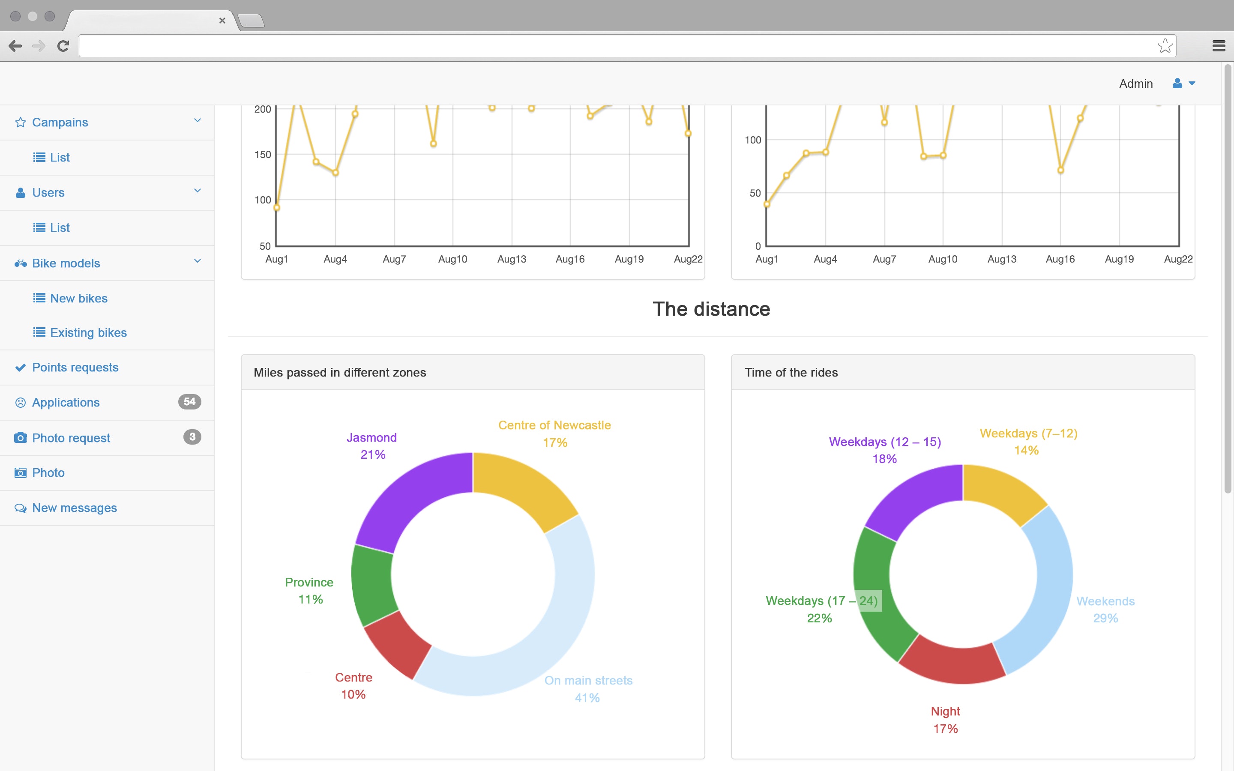Open New bikes list
The image size is (1234, 771).
tap(78, 298)
